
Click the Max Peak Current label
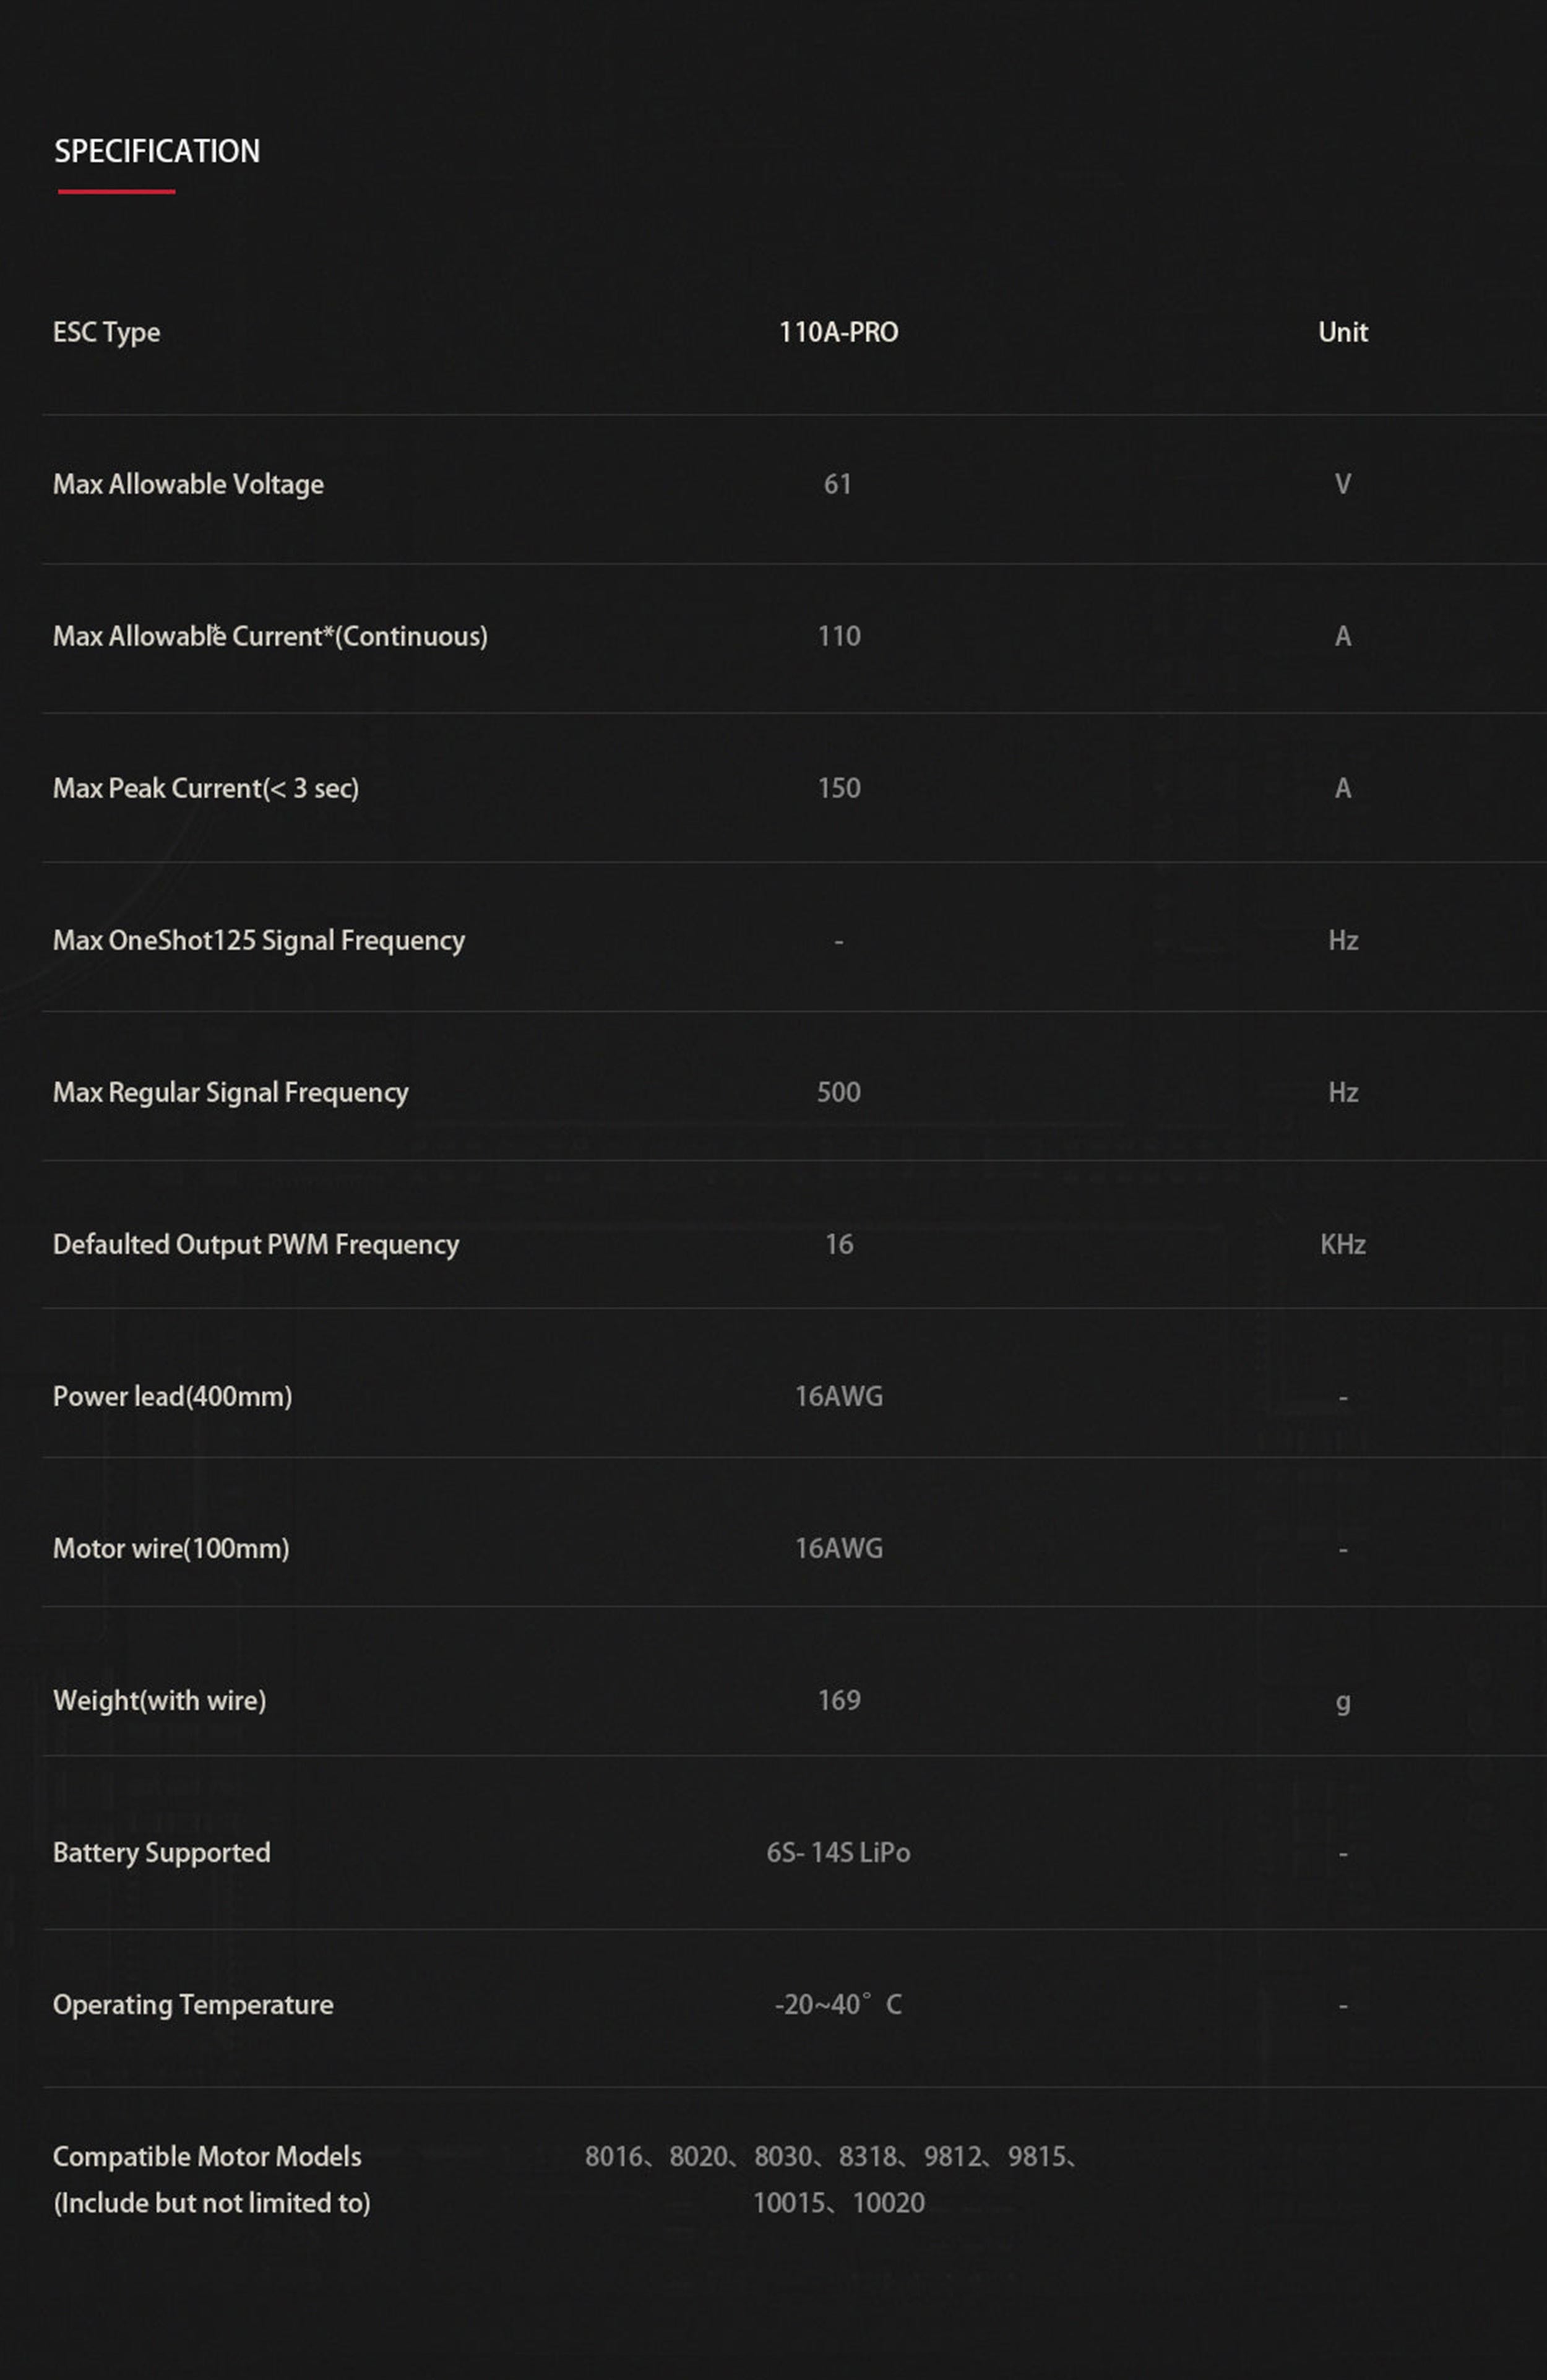coord(205,788)
